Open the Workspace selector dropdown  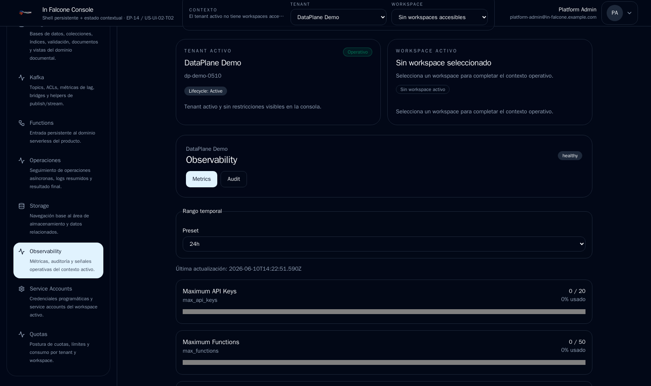(439, 17)
